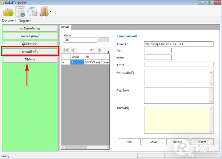The image size is (222, 159).
Task: Click the Save button
Action: click(153, 142)
